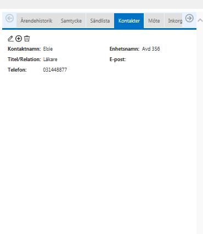The height and width of the screenshot is (234, 203).
Task: Switch to the Inkorg tab
Action: pos(173,21)
